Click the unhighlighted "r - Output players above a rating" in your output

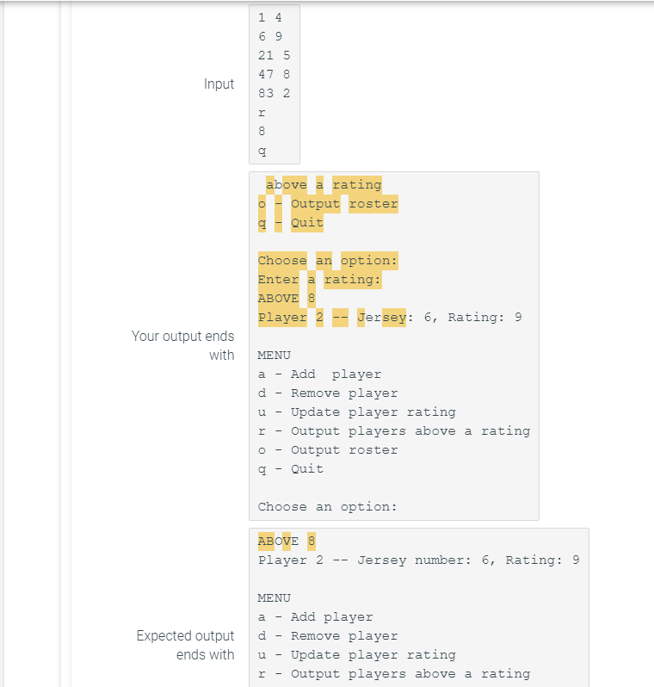[394, 431]
